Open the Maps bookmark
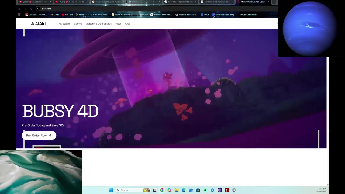Viewport: 345px width, 194px height. point(80,15)
